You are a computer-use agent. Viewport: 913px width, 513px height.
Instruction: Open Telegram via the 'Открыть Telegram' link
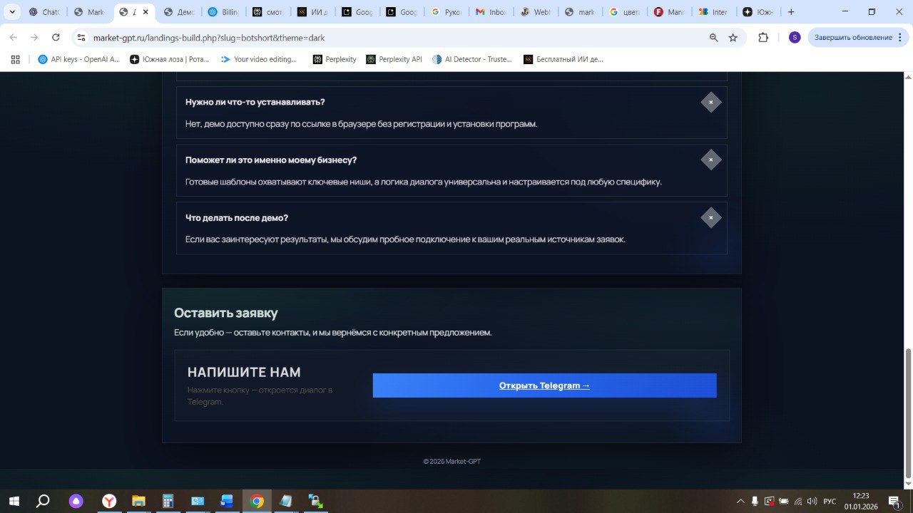(544, 385)
